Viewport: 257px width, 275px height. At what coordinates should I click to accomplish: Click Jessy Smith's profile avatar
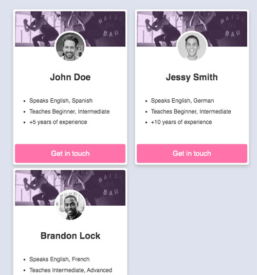pyautogui.click(x=192, y=46)
